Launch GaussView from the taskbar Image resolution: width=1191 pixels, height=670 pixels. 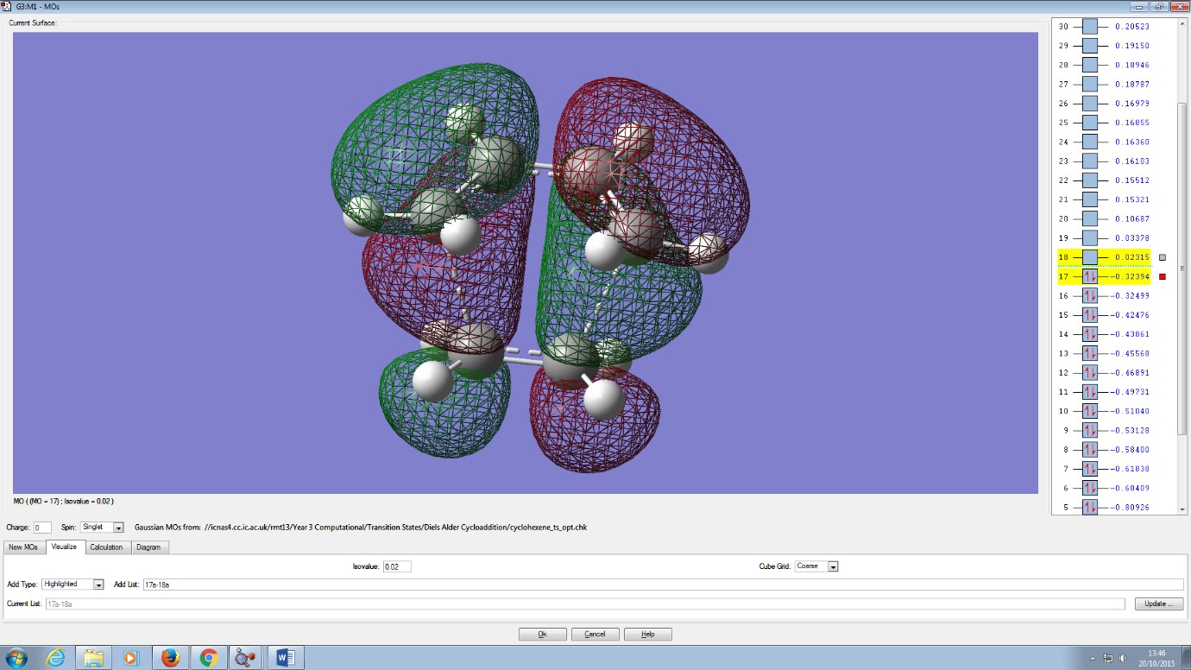click(246, 658)
